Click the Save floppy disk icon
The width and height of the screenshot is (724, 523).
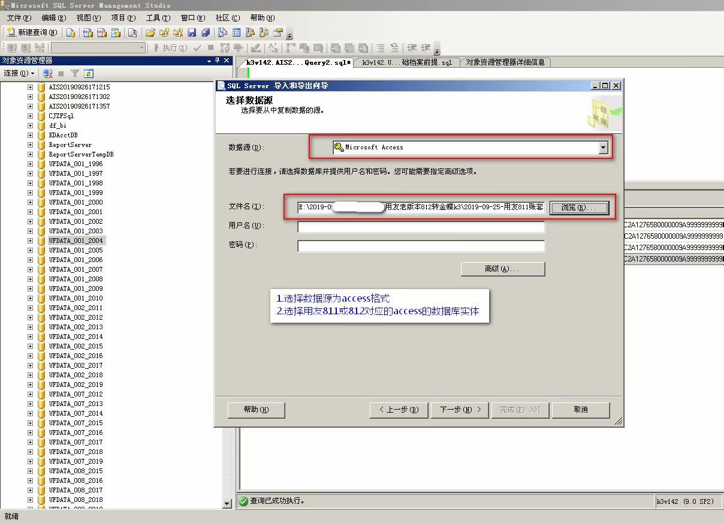pos(192,32)
